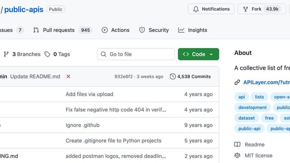The height and width of the screenshot is (163, 290).
Task: Open the Ignore .github commit
Action: 82,125
